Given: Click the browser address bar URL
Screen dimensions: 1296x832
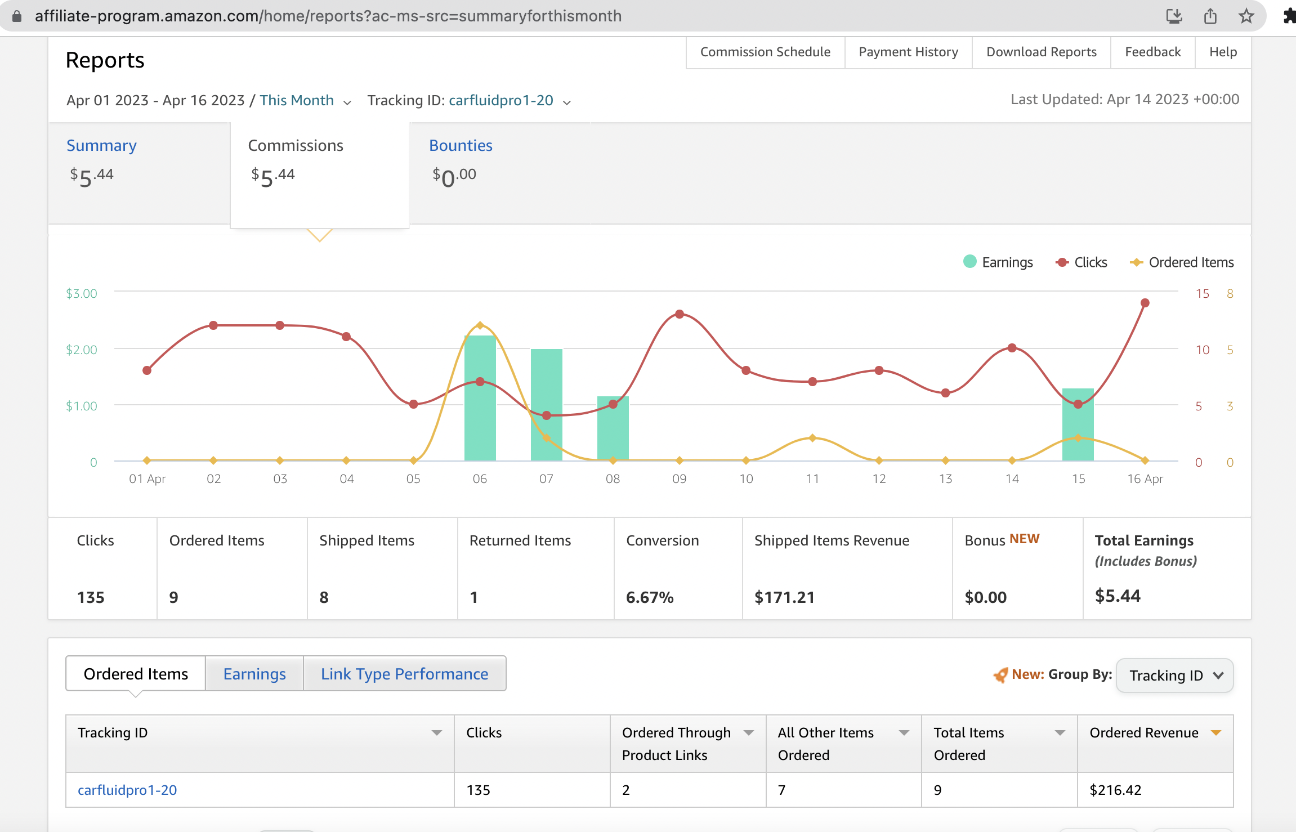Looking at the screenshot, I should click(x=328, y=16).
